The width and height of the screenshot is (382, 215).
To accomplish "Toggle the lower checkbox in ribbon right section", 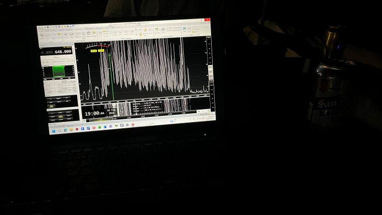I will coord(168,31).
